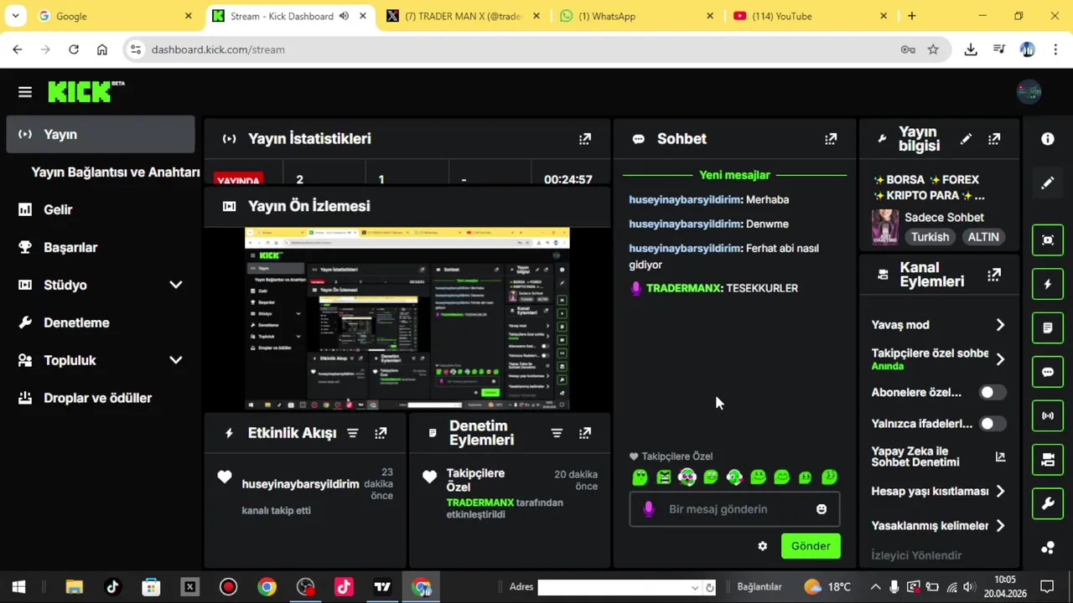Image resolution: width=1073 pixels, height=603 pixels.
Task: Open Yayın Bağlantısı ve Anahtarı page
Action: [116, 172]
